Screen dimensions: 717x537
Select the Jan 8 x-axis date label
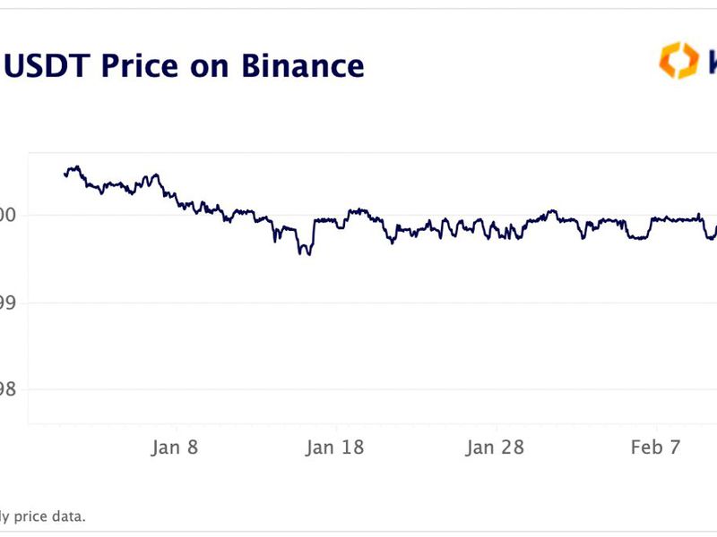(x=175, y=447)
